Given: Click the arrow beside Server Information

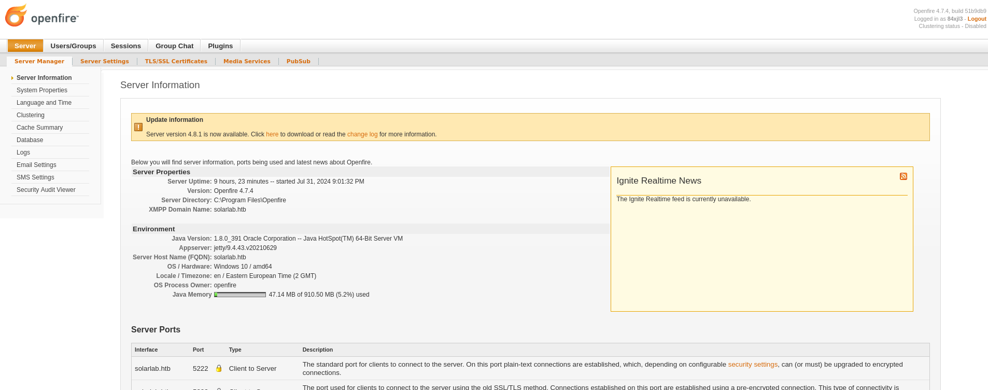Looking at the screenshot, I should click(12, 78).
